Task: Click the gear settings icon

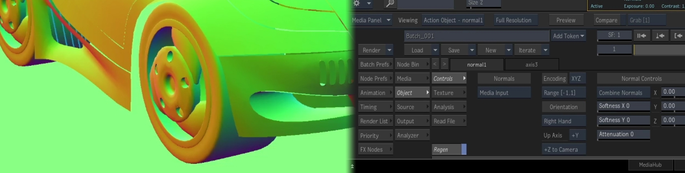Action: [x=357, y=3]
